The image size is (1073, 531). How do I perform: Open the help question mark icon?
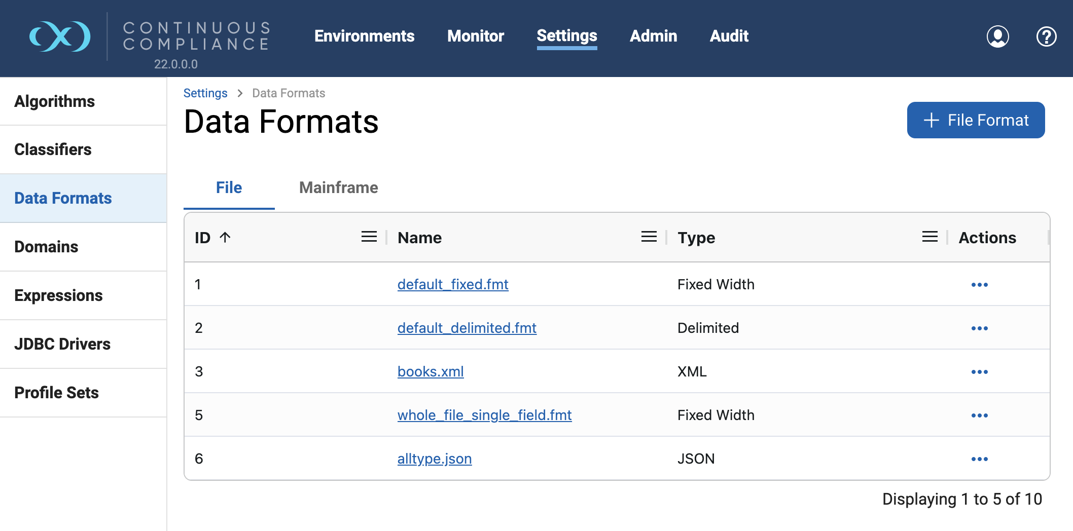[x=1046, y=36]
